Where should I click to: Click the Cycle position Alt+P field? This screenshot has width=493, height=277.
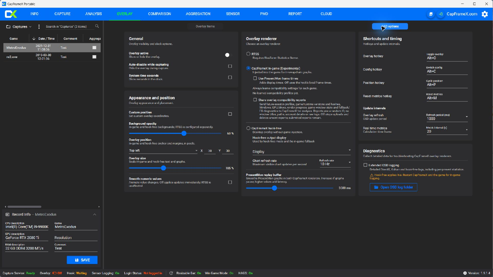447,83
